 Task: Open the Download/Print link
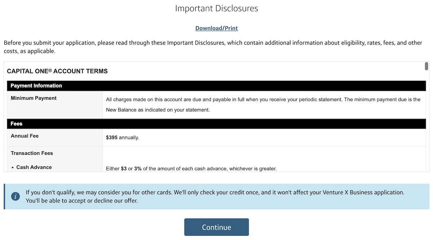click(x=216, y=28)
